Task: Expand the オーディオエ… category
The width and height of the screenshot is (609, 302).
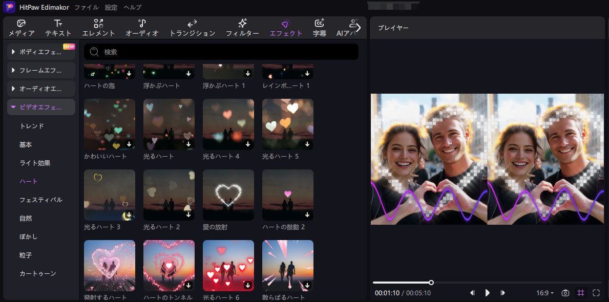Action: pyautogui.click(x=41, y=89)
